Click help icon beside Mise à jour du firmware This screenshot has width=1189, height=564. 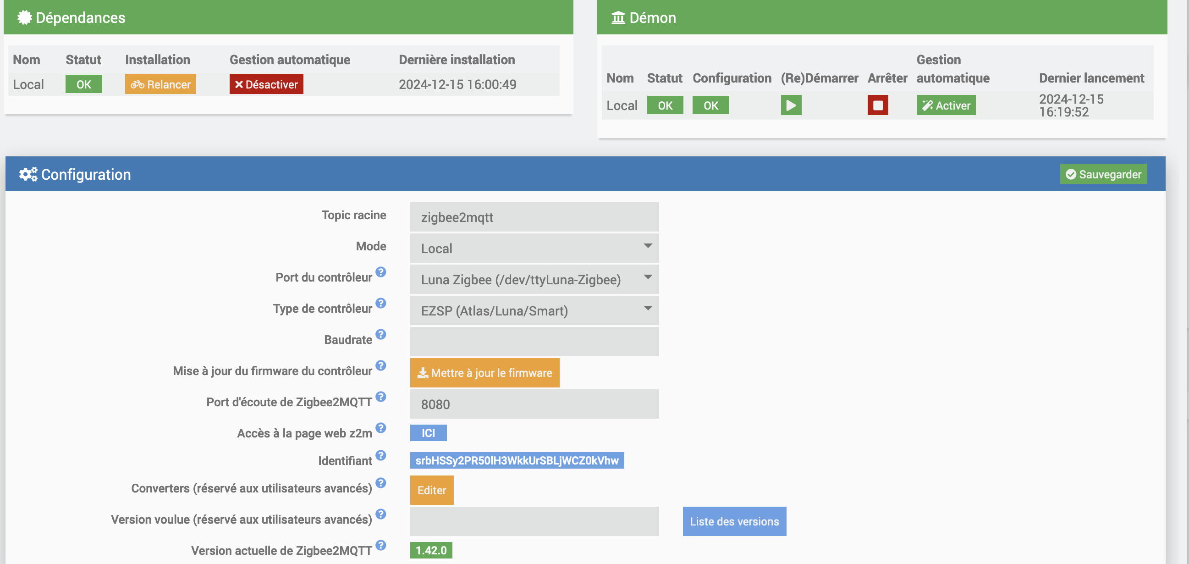click(x=380, y=366)
